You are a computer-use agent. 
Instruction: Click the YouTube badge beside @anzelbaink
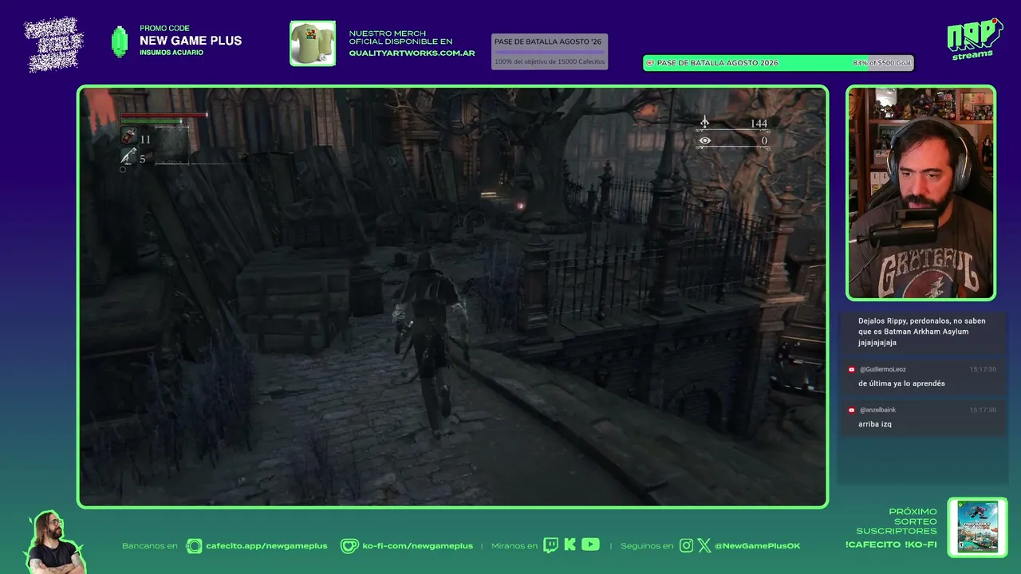click(852, 410)
